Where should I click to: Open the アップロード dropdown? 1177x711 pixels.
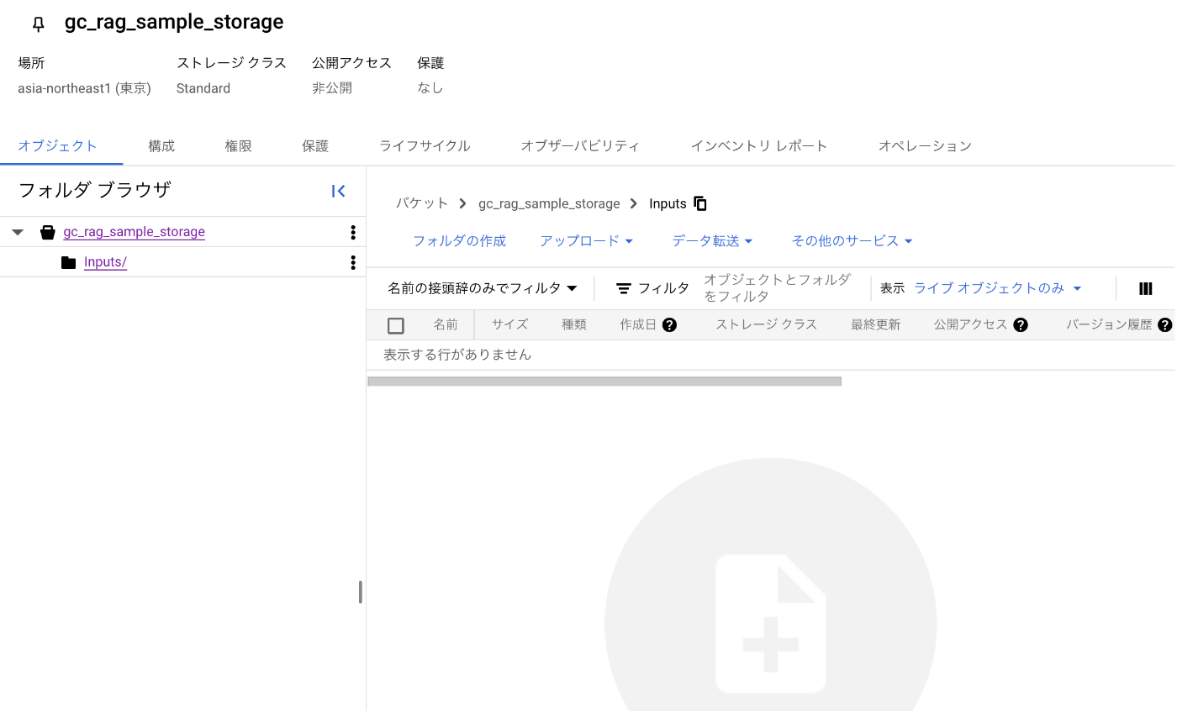tap(587, 241)
